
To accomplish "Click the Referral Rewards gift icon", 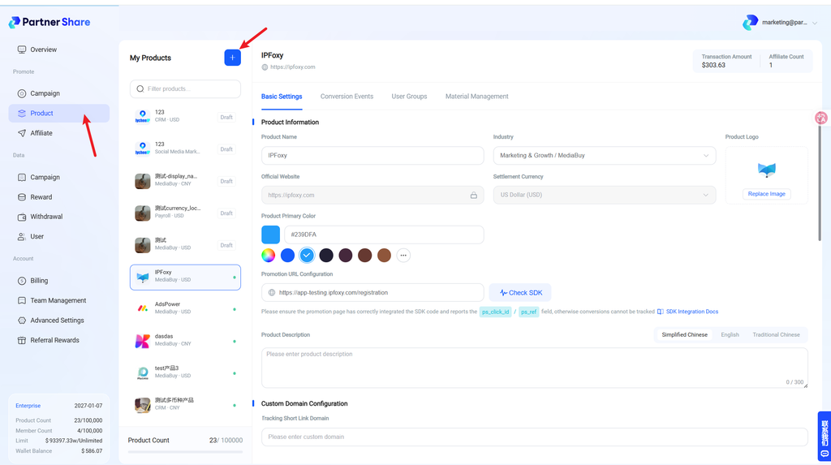I will [22, 340].
